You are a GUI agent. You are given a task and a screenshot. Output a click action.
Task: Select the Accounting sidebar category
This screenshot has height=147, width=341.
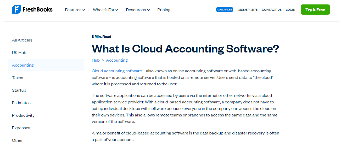click(x=46, y=65)
